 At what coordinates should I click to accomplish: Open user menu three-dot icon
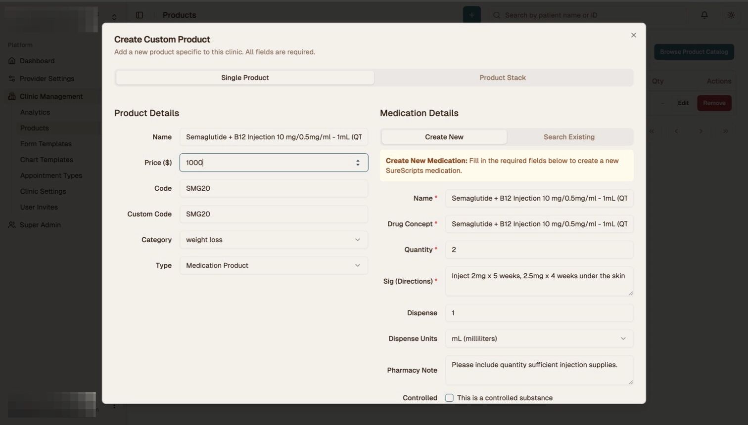[114, 406]
